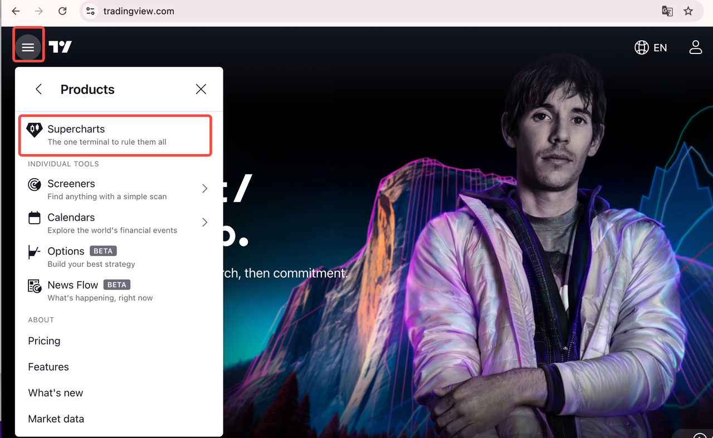Click the News Flow icon
The width and height of the screenshot is (713, 438).
35,286
